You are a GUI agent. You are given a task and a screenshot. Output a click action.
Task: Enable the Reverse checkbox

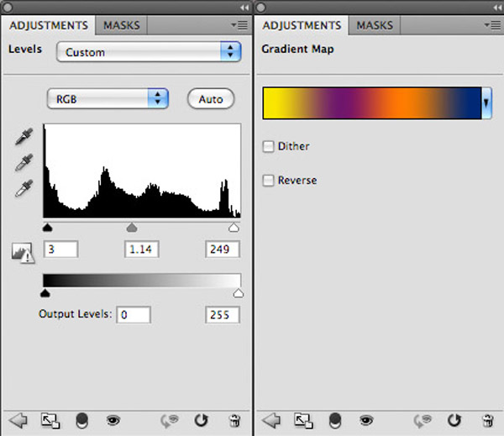pos(268,181)
